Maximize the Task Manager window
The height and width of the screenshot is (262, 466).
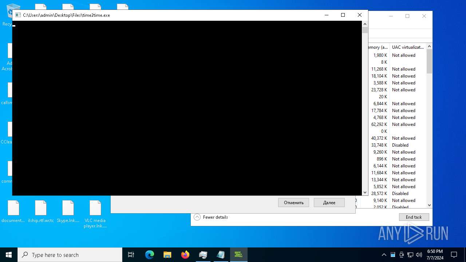pos(407,16)
